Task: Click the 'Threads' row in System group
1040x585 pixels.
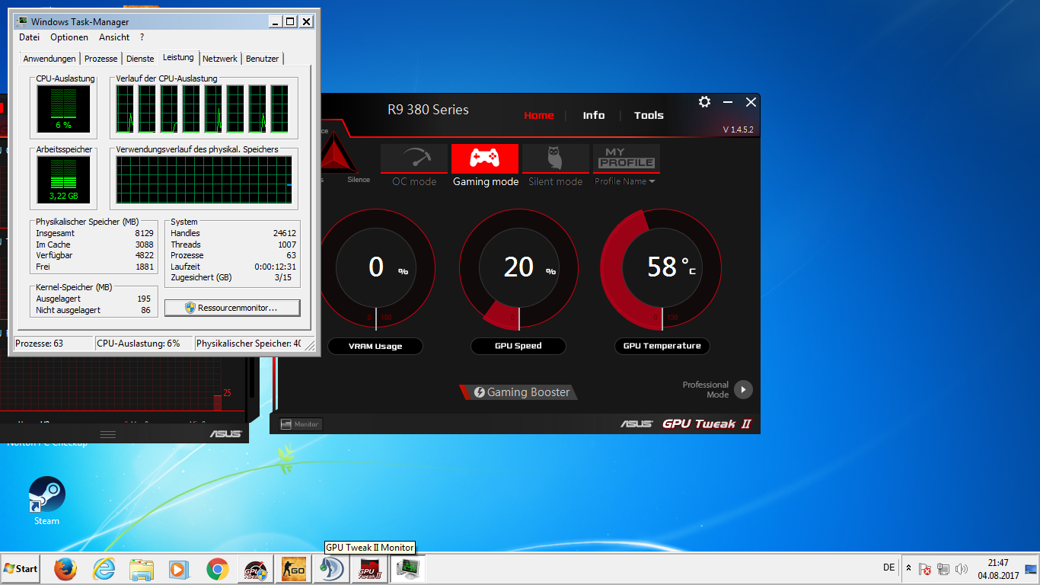Action: 233,245
